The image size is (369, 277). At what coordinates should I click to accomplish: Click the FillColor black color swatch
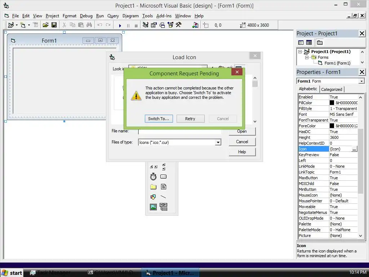click(x=332, y=103)
